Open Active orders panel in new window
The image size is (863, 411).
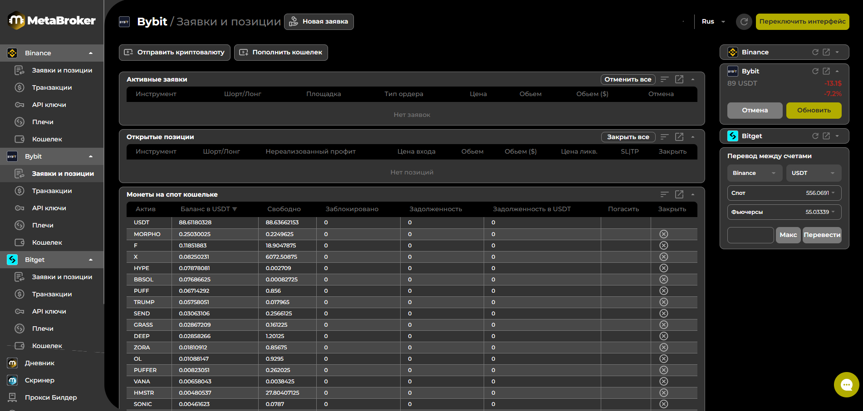click(679, 79)
